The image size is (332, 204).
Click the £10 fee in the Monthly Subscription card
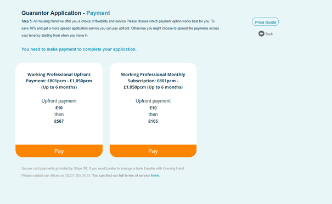tap(153, 107)
